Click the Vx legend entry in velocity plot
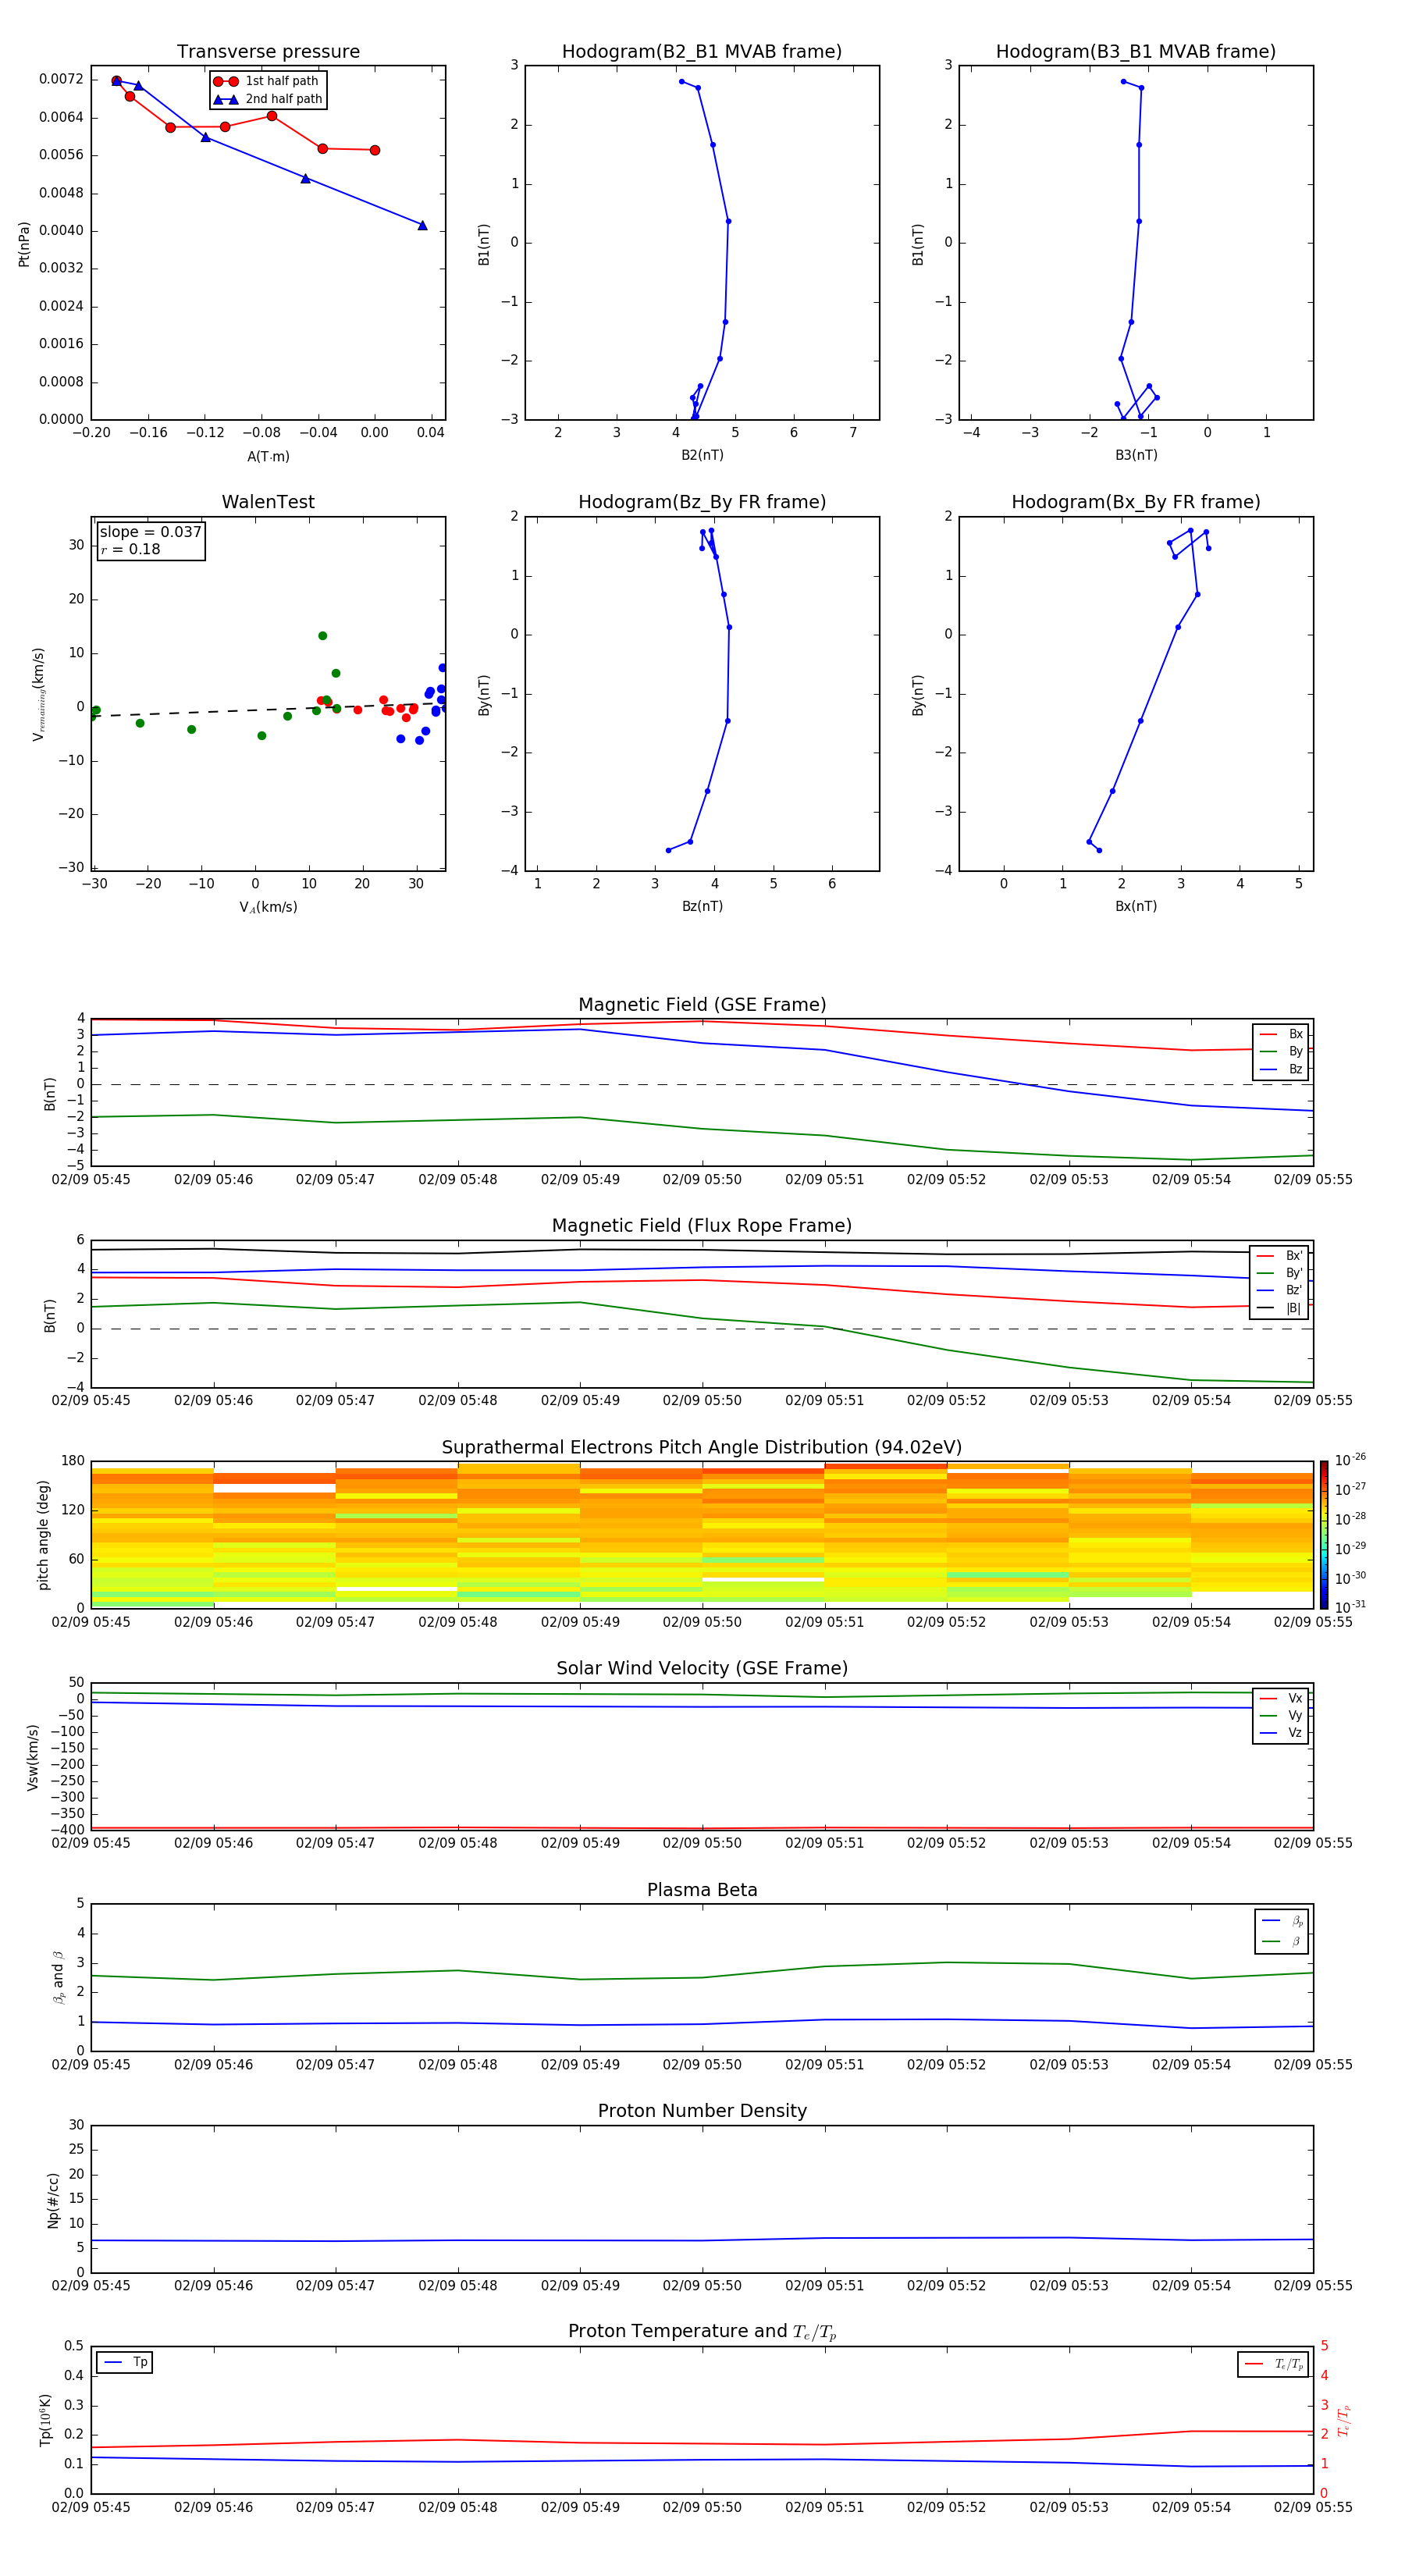This screenshot has width=1405, height=2576. (x=1281, y=1698)
